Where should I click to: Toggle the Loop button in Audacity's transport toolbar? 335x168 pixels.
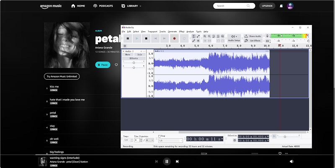[x=184, y=38]
